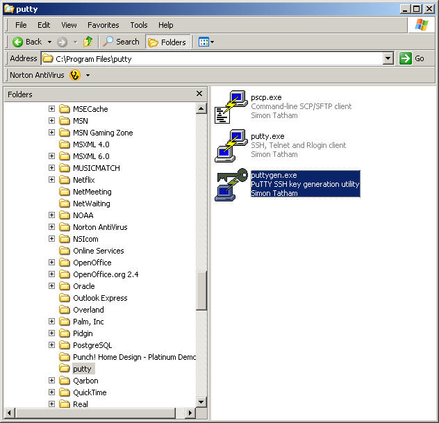
Task: Expand the MSECache folder node
Action: [x=51, y=108]
